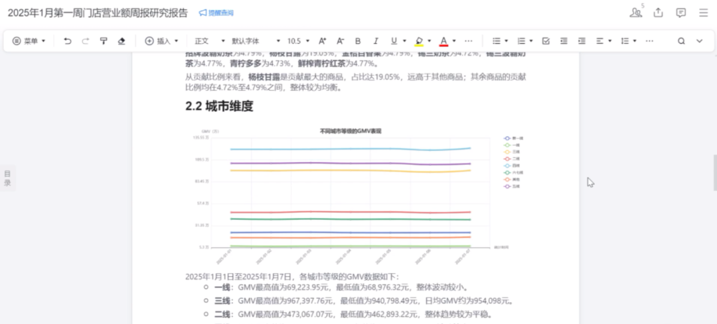Open collaborators icon in header
Screen dimensions: 717x324
[635, 13]
